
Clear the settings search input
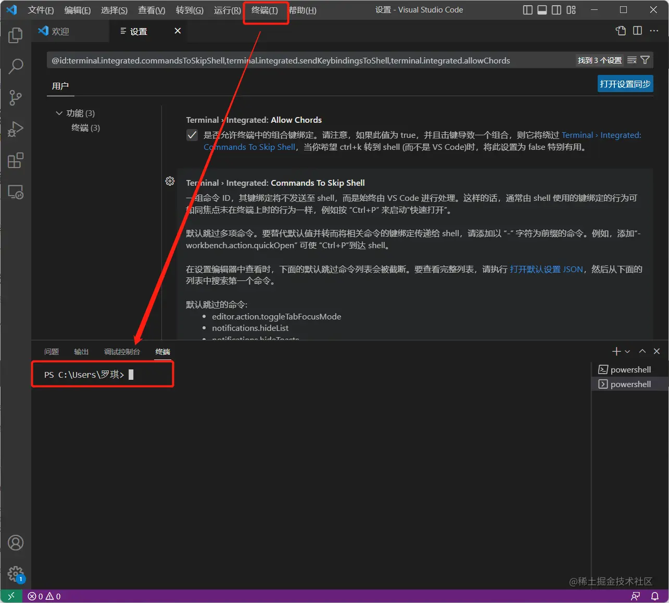632,60
